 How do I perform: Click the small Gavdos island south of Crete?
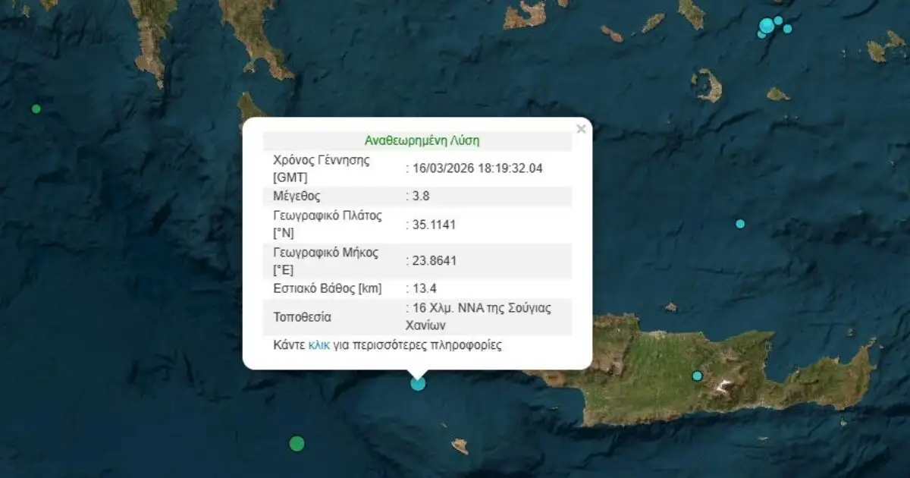pos(460,446)
